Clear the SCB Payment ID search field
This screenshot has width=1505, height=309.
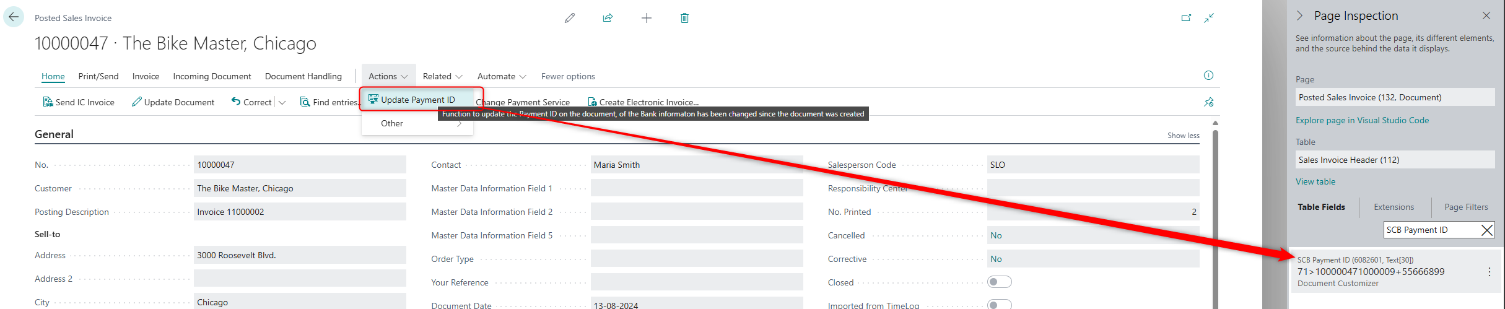(x=1486, y=230)
